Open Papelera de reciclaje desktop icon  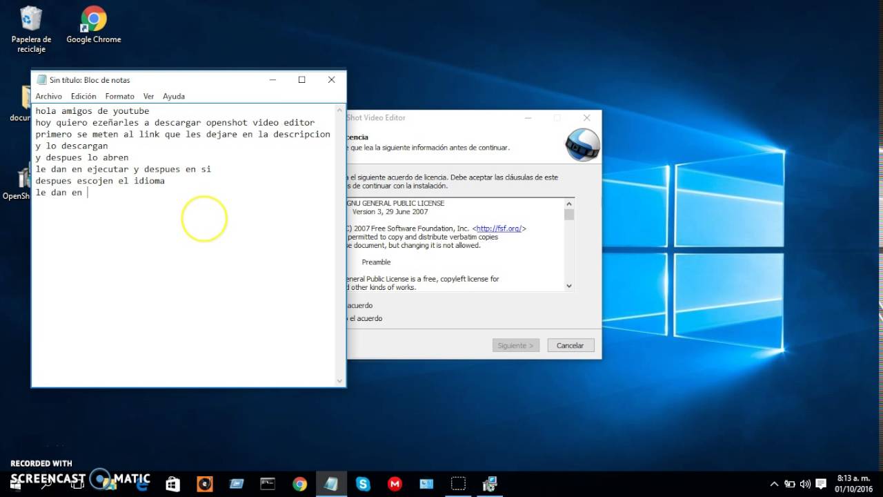pyautogui.click(x=31, y=29)
